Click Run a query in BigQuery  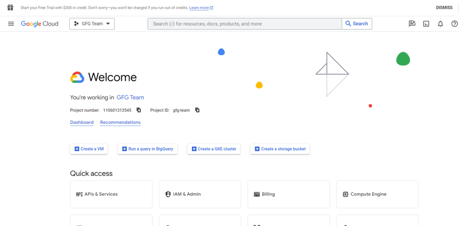click(x=147, y=149)
